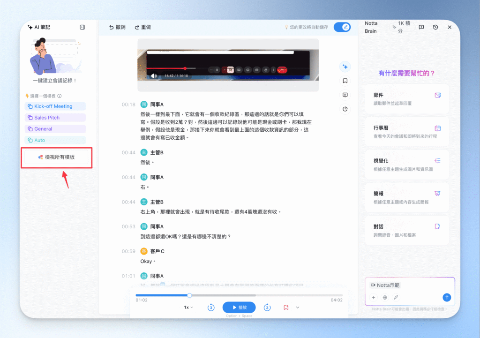Select the Sales Pitch template

click(55, 118)
